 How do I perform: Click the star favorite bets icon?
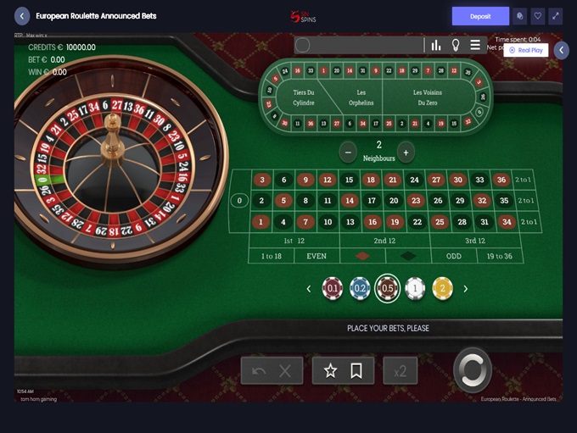330,371
